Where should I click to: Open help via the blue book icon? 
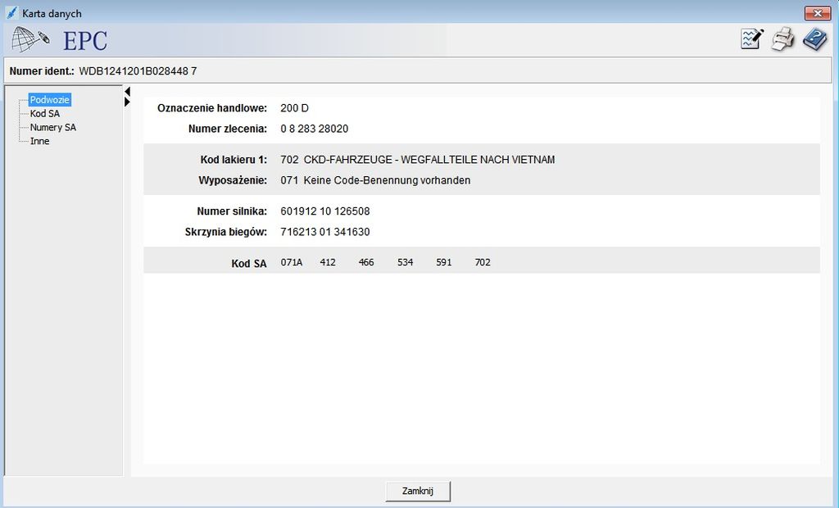(x=814, y=39)
